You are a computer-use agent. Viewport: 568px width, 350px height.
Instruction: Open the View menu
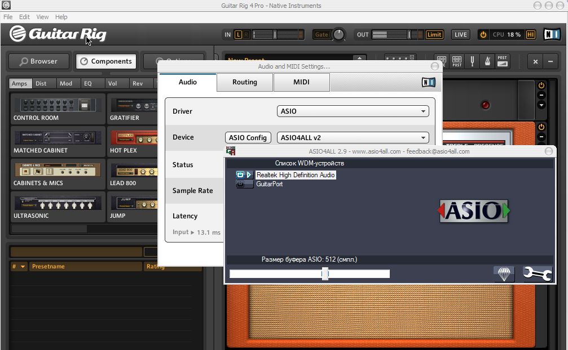click(x=42, y=17)
